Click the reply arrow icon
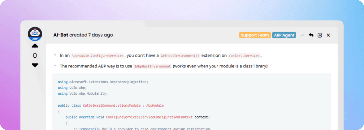364x130 pixels. click(x=311, y=35)
